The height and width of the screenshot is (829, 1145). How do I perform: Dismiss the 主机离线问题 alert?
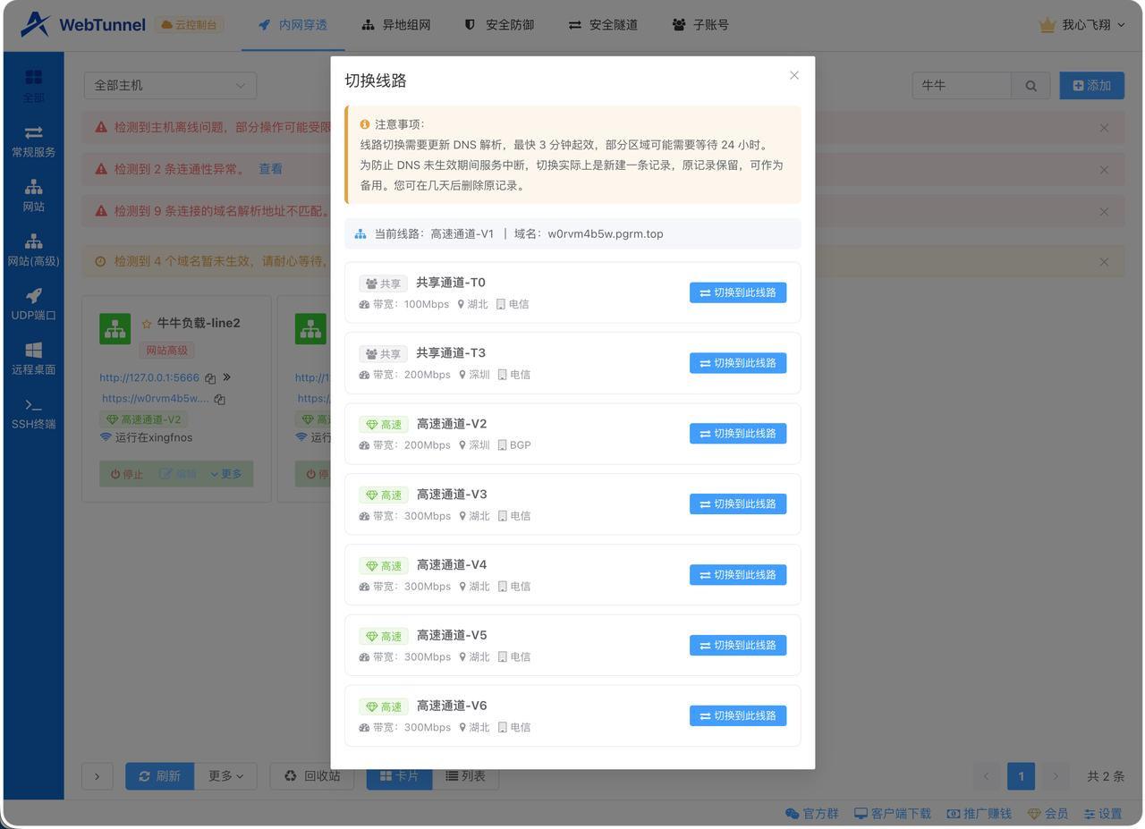[1104, 128]
